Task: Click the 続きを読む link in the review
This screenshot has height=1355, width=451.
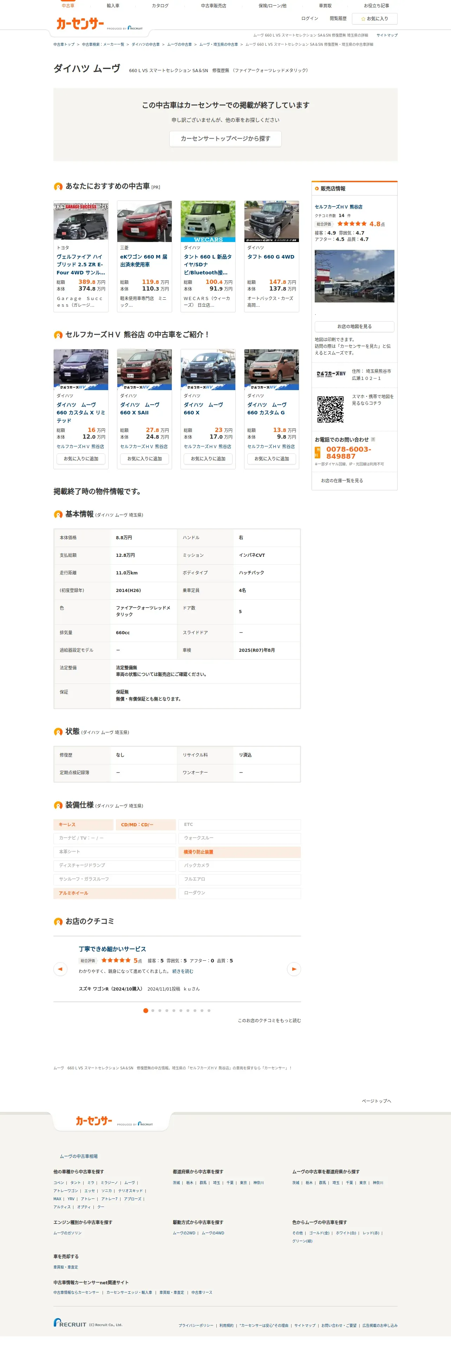Action: click(x=183, y=972)
